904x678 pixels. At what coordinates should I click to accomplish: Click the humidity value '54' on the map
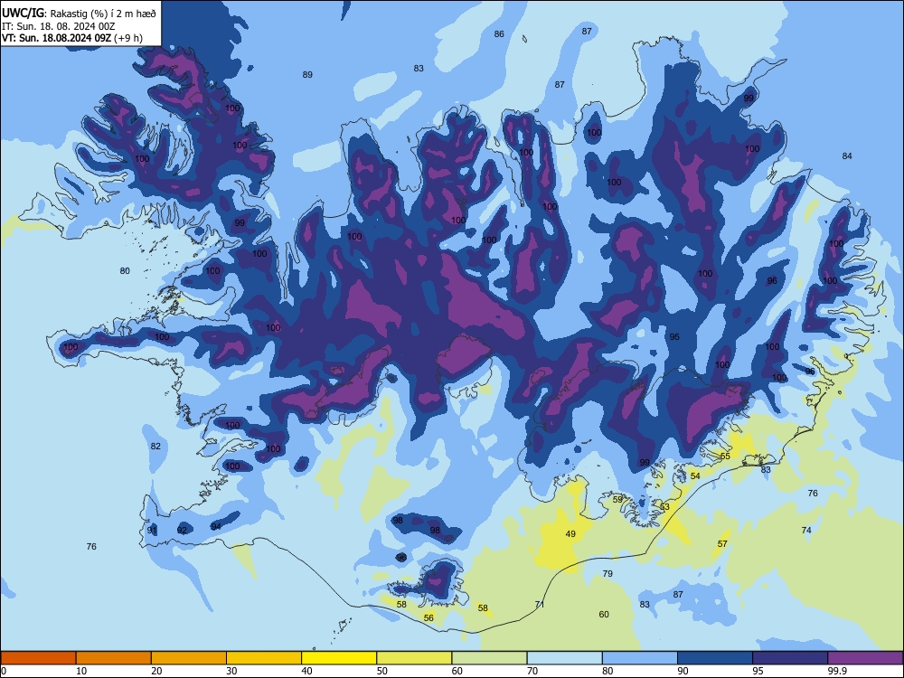point(695,476)
